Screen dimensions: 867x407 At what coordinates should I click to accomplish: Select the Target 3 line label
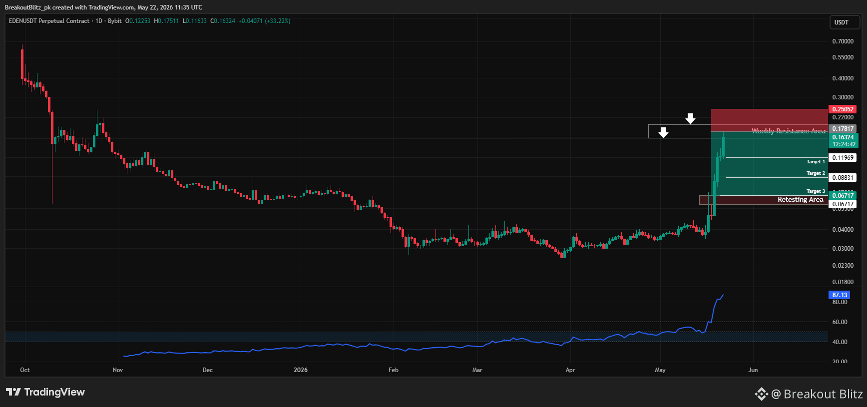coord(816,191)
